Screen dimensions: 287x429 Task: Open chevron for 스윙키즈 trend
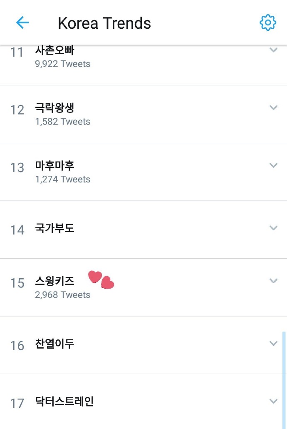pos(273,281)
